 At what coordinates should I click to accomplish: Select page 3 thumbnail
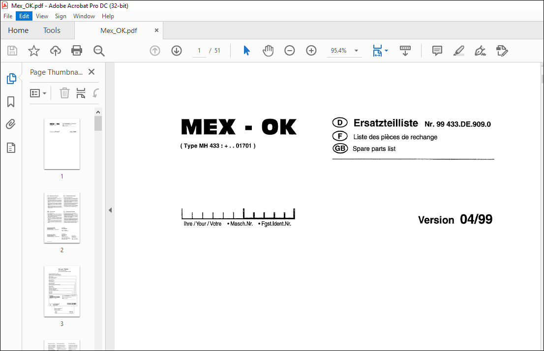point(62,292)
